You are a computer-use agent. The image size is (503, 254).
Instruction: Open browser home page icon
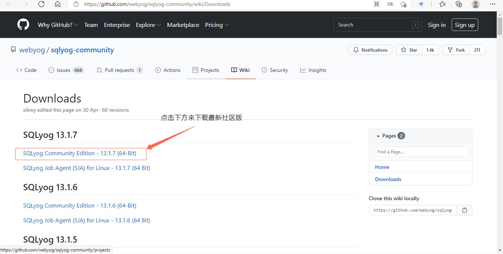(57, 4)
